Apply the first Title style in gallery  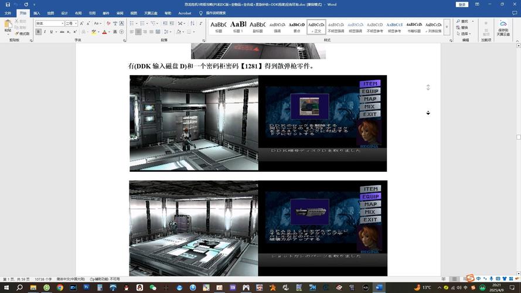tap(219, 26)
